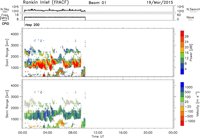
Task: Click the "4000" tick of the power panel
Action: point(15,34)
